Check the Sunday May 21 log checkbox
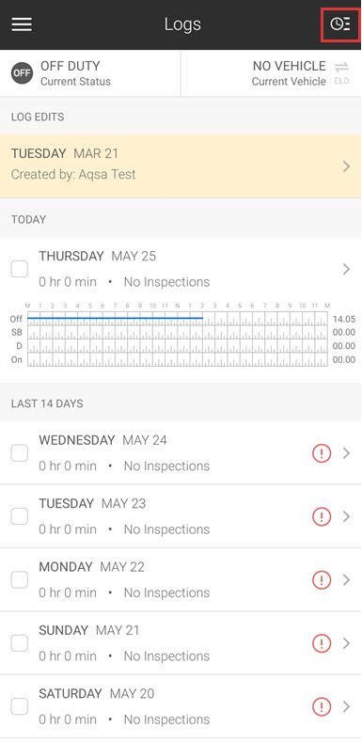 20,643
